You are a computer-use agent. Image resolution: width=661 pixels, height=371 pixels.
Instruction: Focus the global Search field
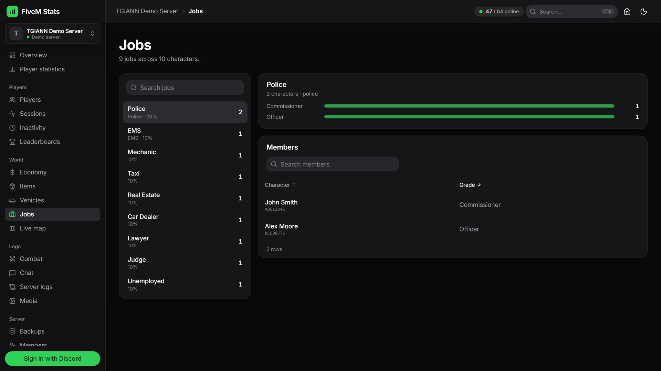(x=571, y=11)
